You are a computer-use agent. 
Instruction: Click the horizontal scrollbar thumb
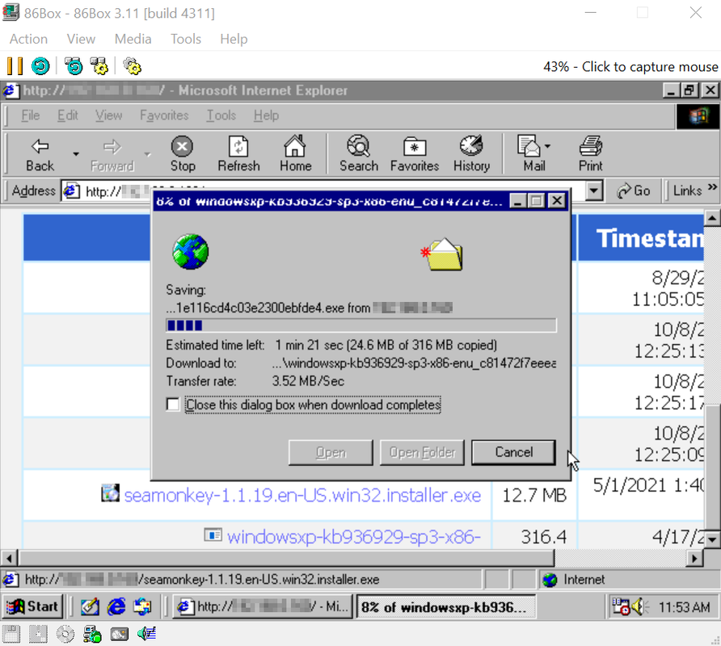click(286, 558)
